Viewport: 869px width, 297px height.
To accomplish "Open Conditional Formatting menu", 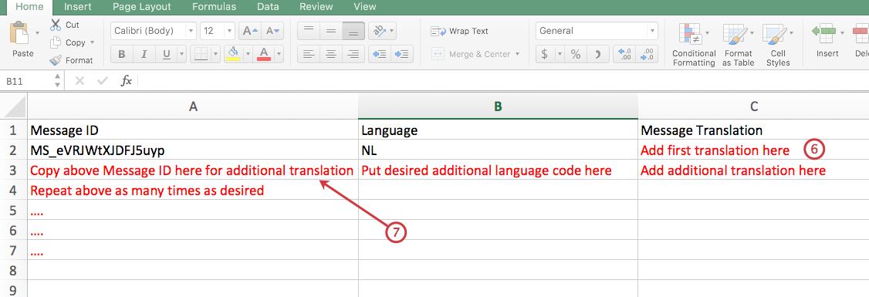I will [x=693, y=44].
